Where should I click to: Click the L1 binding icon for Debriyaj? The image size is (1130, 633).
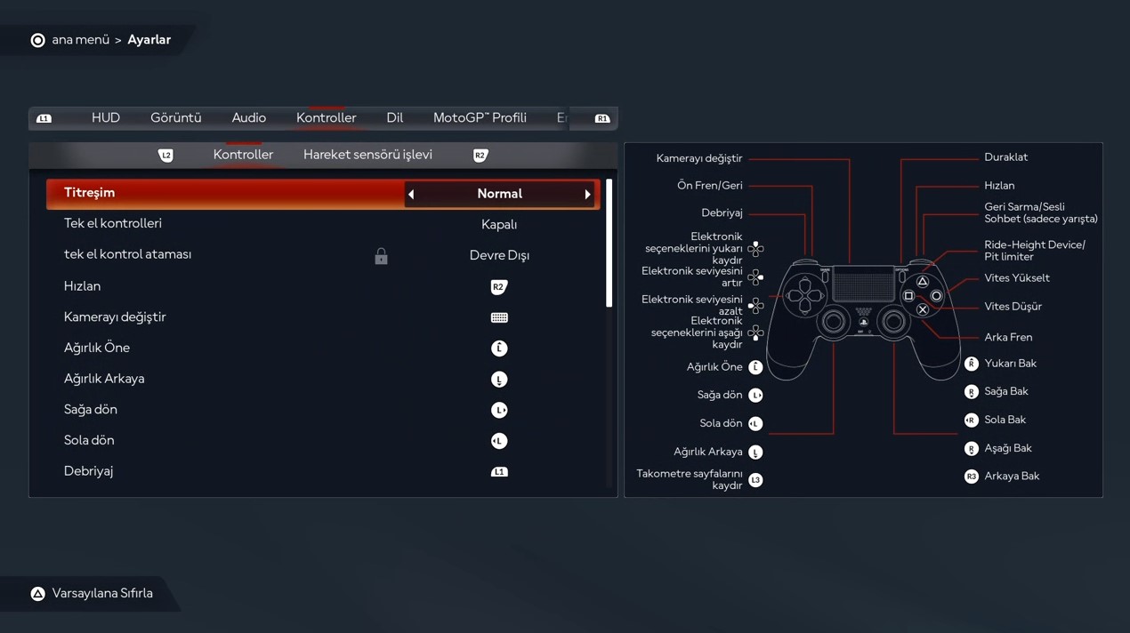tap(499, 472)
